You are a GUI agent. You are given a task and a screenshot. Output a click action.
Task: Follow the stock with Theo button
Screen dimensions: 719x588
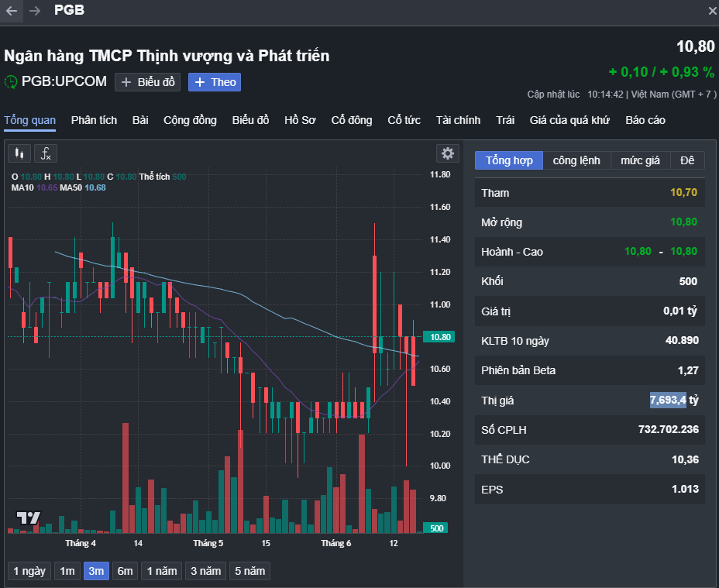click(x=215, y=82)
